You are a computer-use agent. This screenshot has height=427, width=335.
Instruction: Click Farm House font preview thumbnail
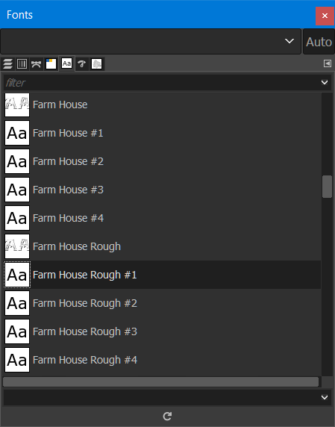pos(17,105)
